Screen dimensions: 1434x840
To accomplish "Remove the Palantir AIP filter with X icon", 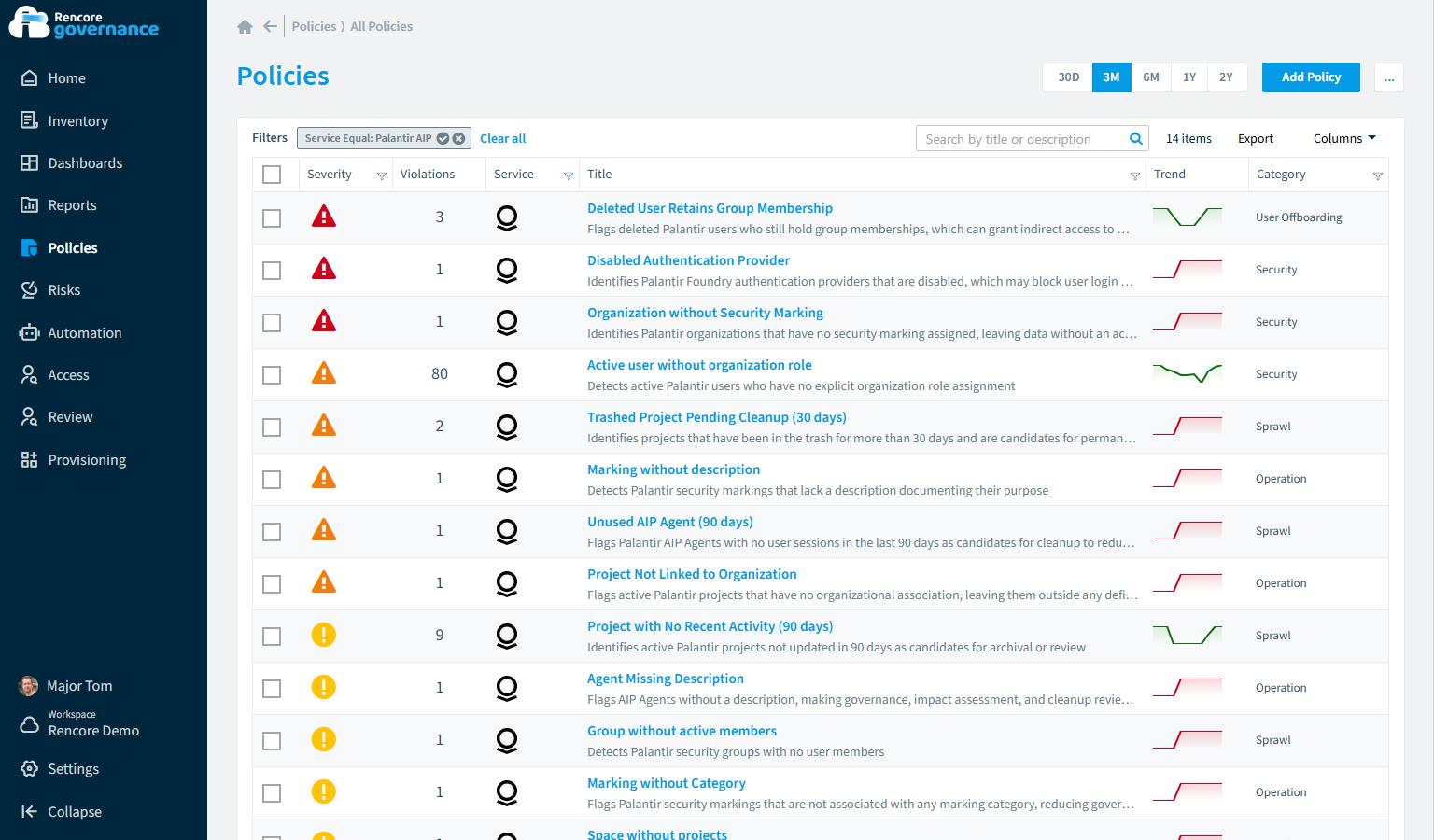I will pos(458,138).
